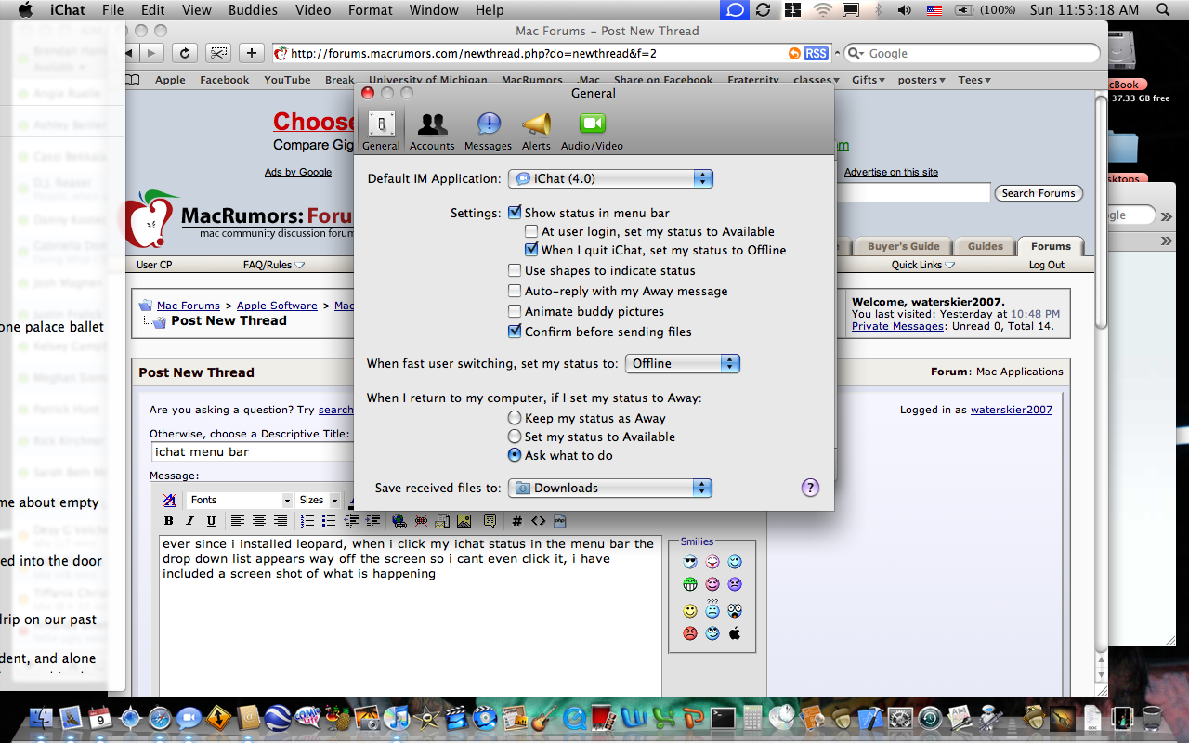
Task: Open the Alerts preferences pane
Action: tap(536, 131)
